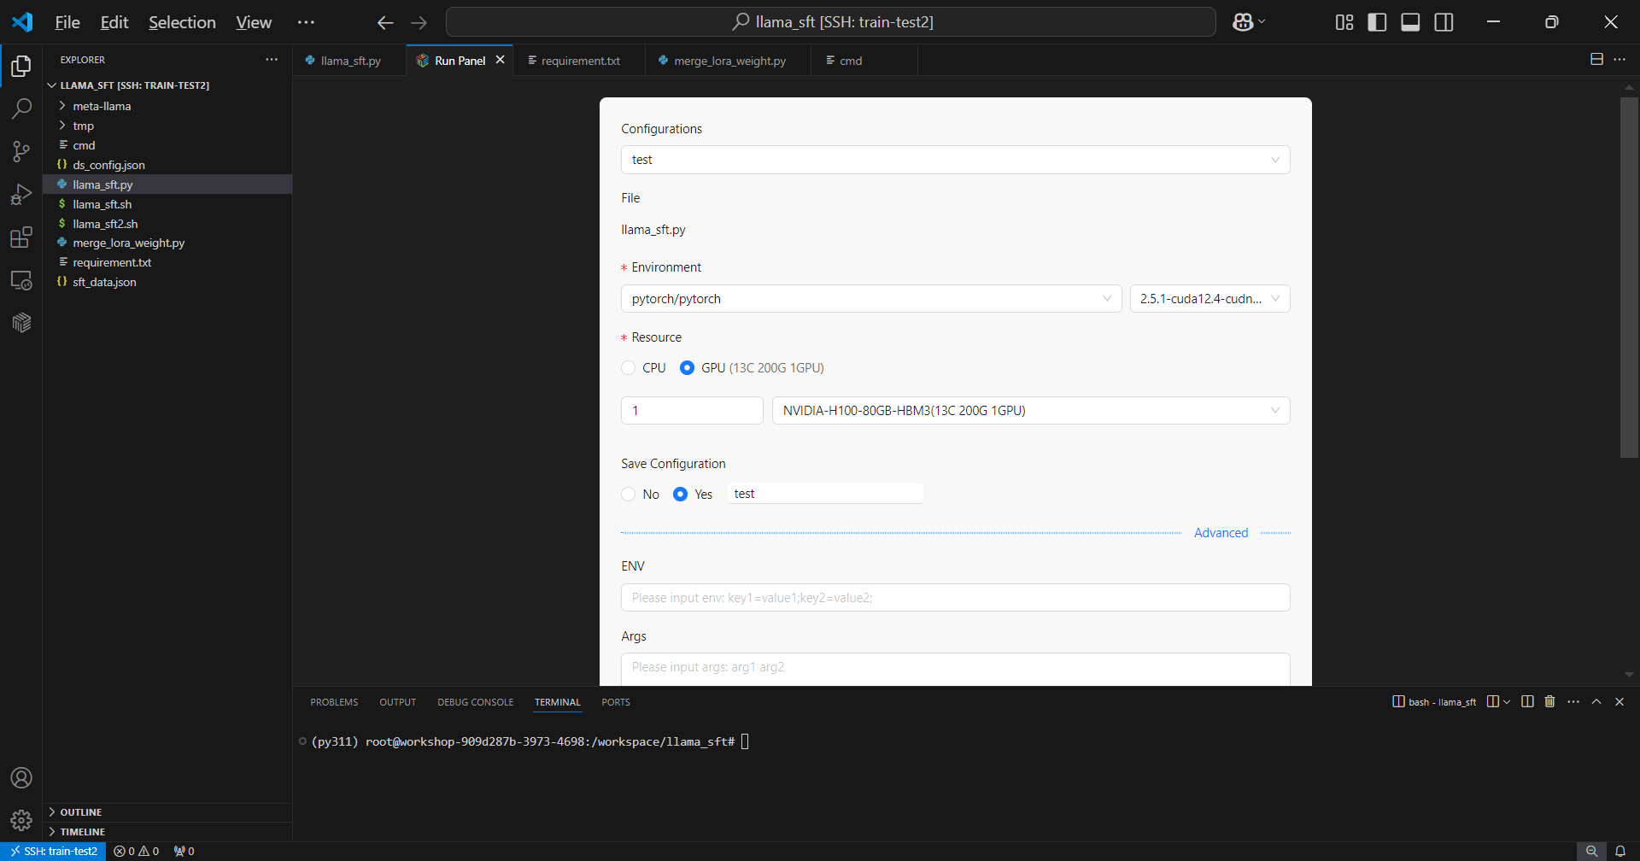
Task: Open the Accounts icon in activity bar
Action: (21, 778)
